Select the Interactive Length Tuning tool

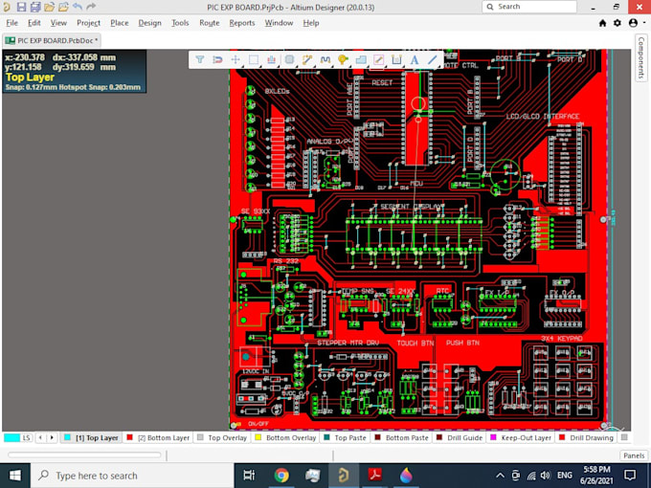pos(325,59)
